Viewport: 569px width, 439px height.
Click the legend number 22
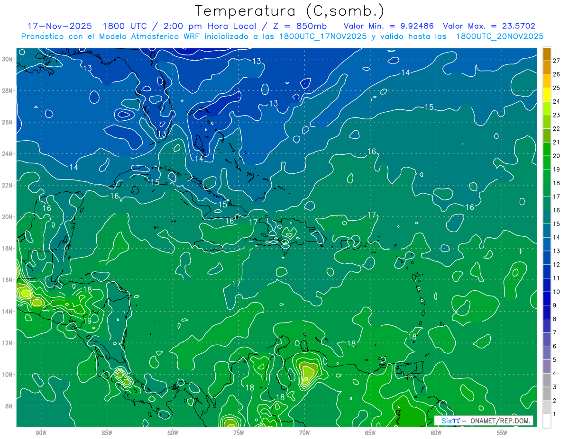click(x=556, y=129)
